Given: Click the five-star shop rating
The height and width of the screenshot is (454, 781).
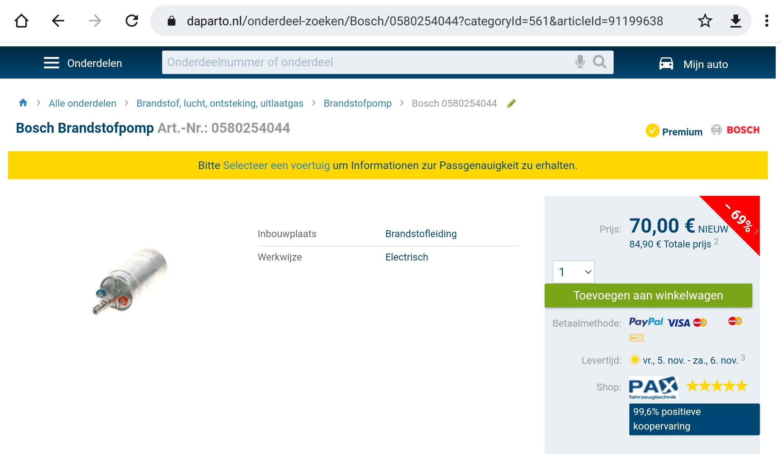Looking at the screenshot, I should (x=717, y=386).
